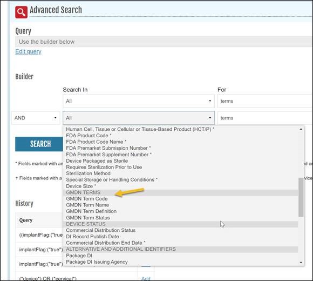
Task: Click the History table Query column header
Action: [26, 220]
